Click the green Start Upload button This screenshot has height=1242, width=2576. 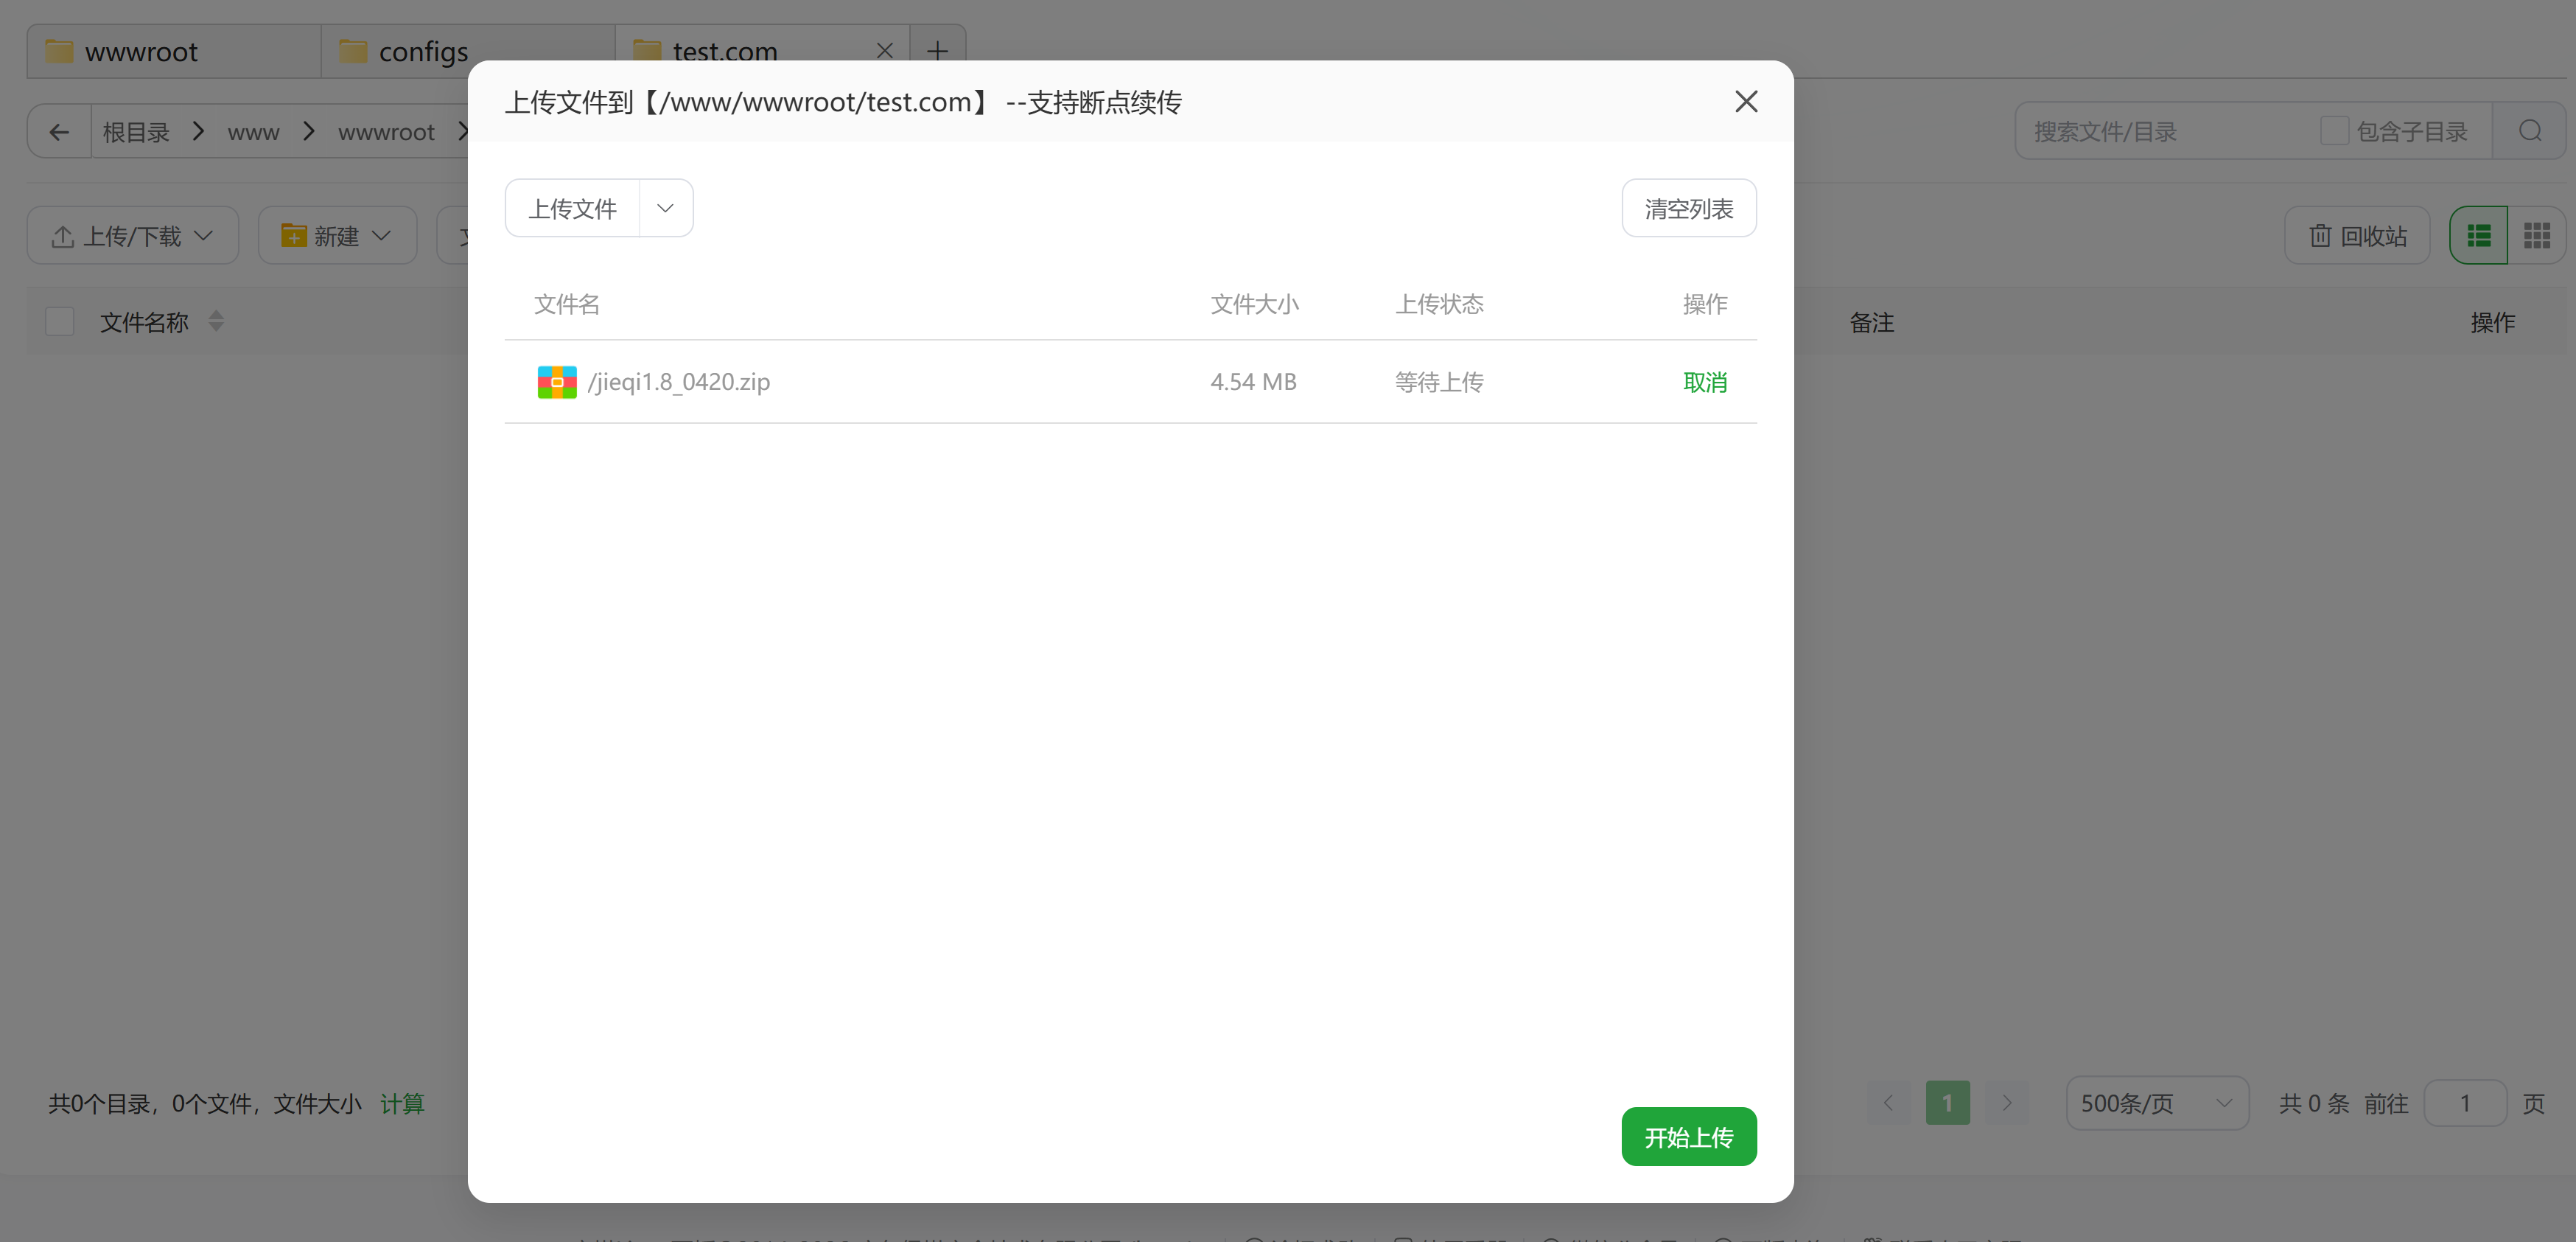(1688, 1137)
